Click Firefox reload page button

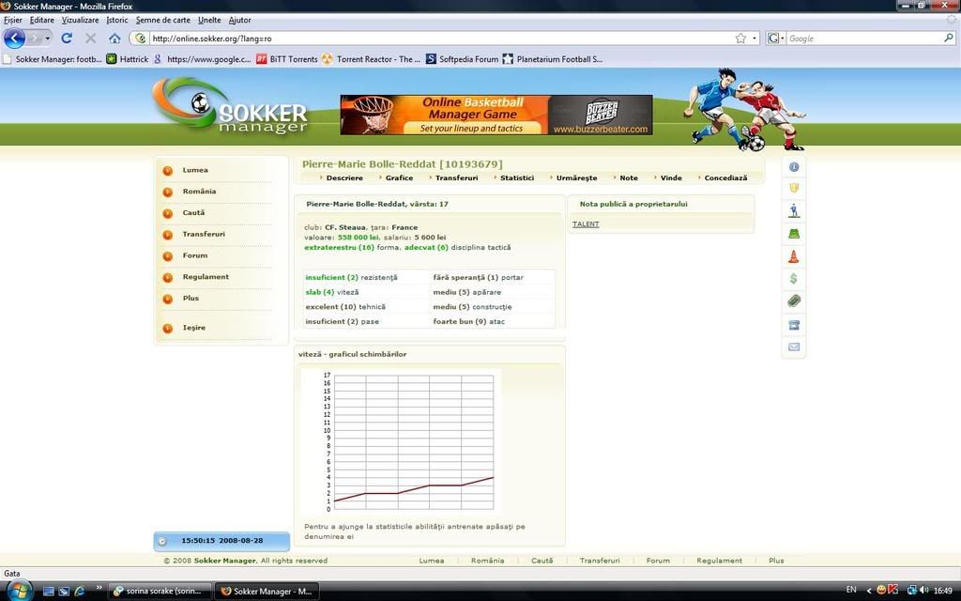tap(67, 39)
